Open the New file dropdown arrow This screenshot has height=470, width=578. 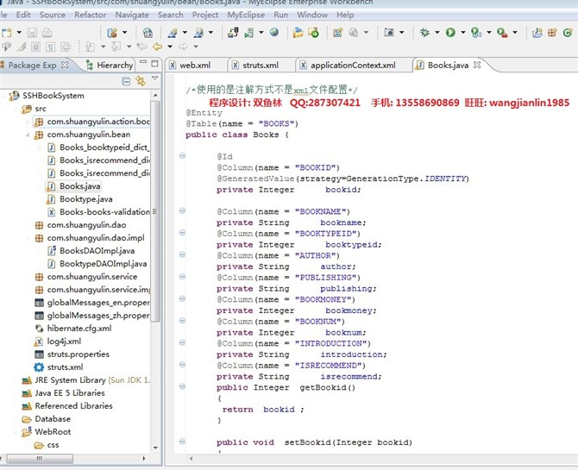(x=19, y=33)
